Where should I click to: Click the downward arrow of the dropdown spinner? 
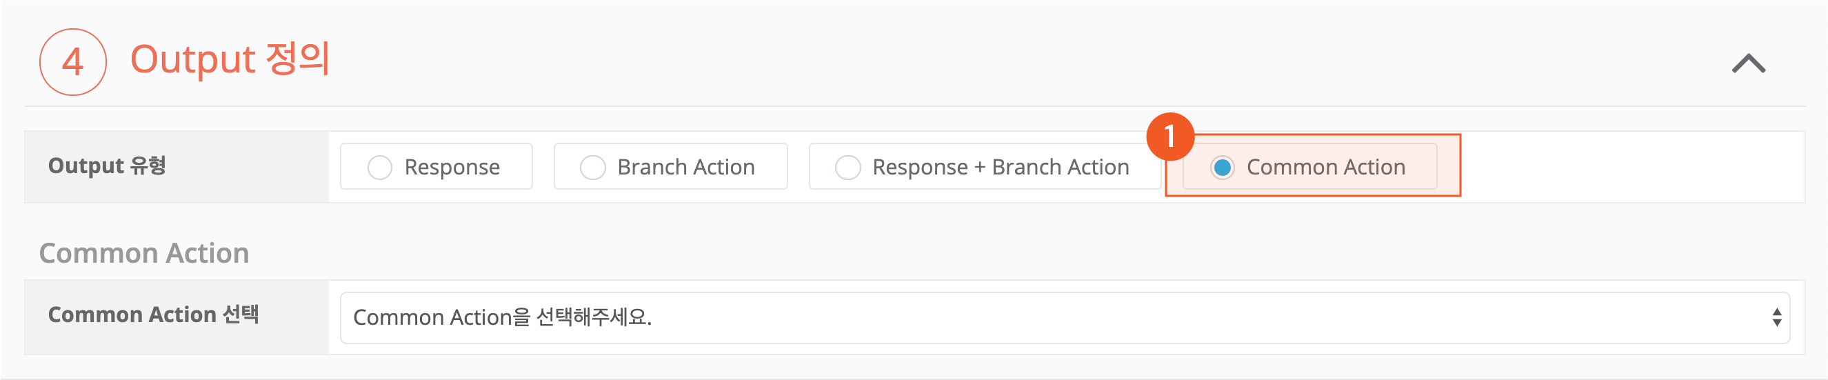coord(1776,323)
